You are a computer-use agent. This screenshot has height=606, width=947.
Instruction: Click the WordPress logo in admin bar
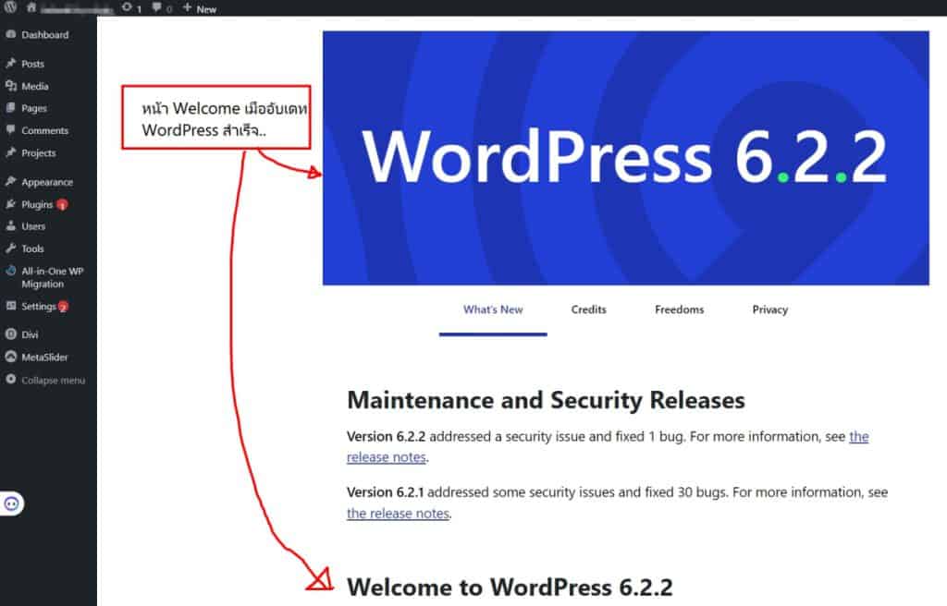point(10,7)
